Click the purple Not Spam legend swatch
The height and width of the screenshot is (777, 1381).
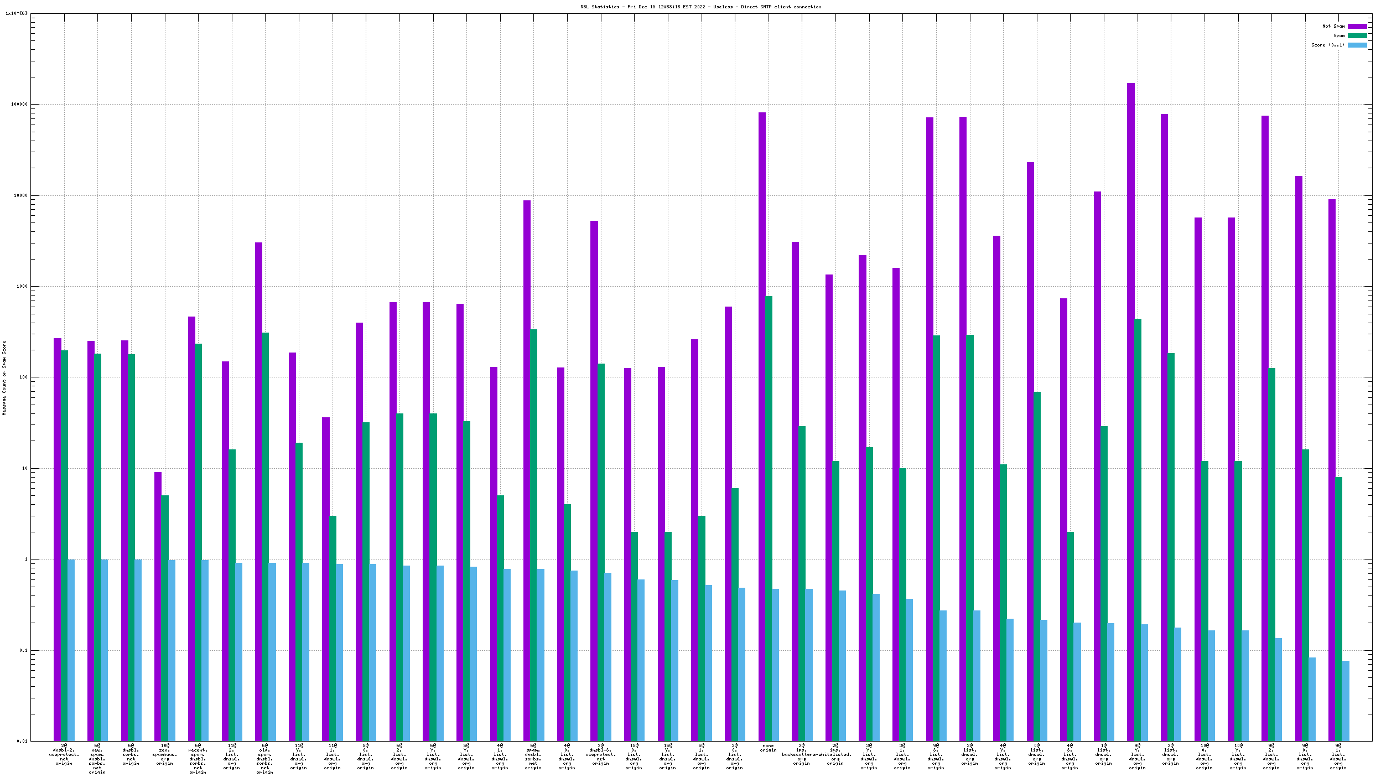pyautogui.click(x=1357, y=26)
